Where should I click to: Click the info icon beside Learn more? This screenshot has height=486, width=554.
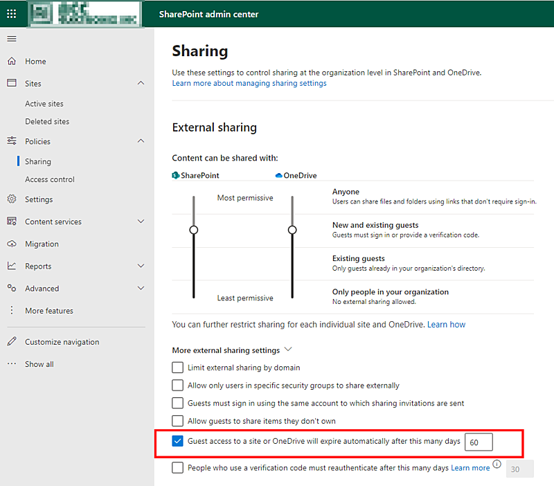pyautogui.click(x=497, y=465)
